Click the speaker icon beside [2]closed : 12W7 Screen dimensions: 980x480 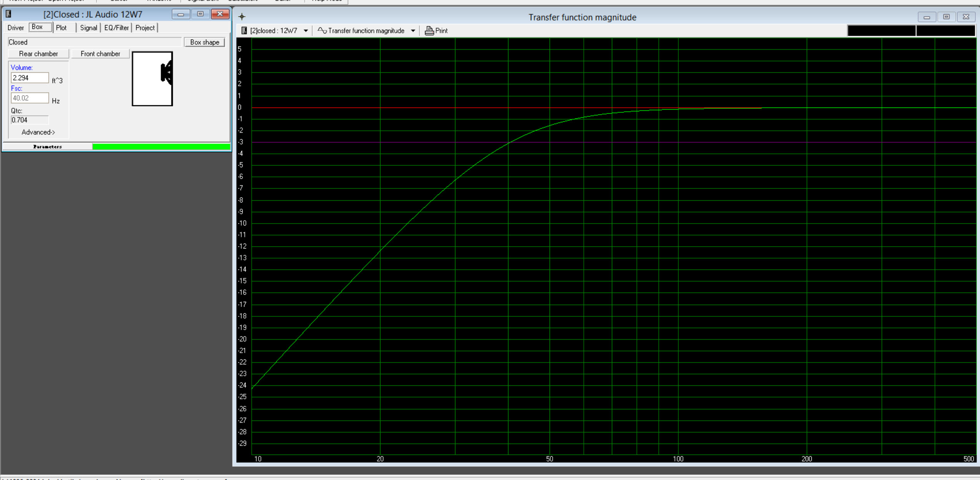click(x=244, y=31)
